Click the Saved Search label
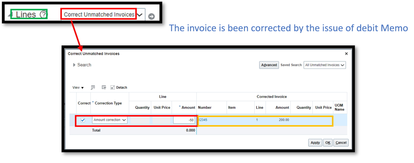Screen dimensions: 414x163 pos(291,65)
